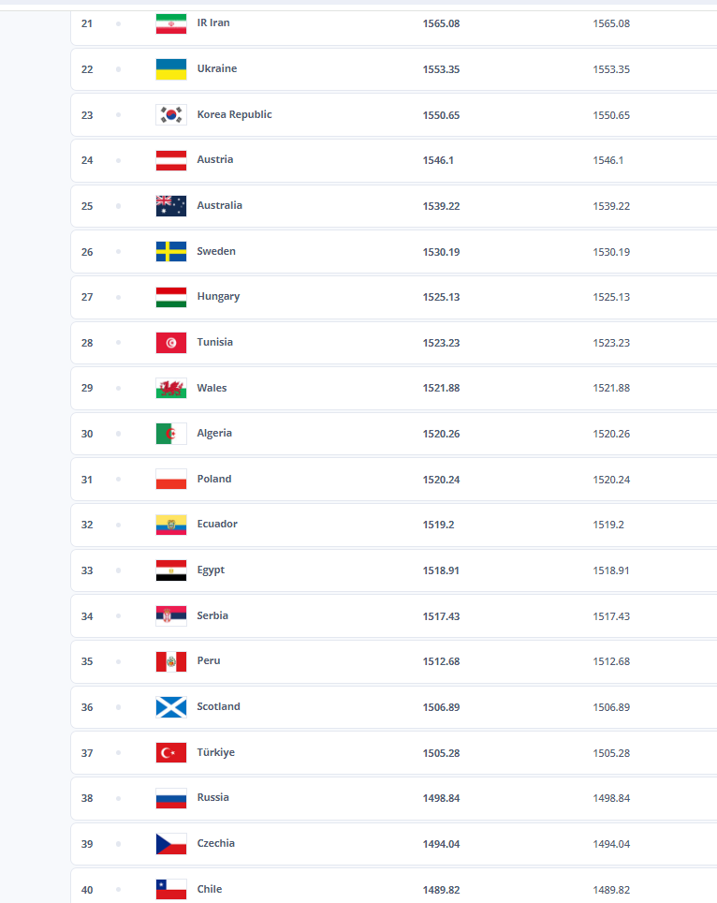Screen dimensions: 717x903
Task: Click Russia's total points 1498.84
Action: [441, 798]
